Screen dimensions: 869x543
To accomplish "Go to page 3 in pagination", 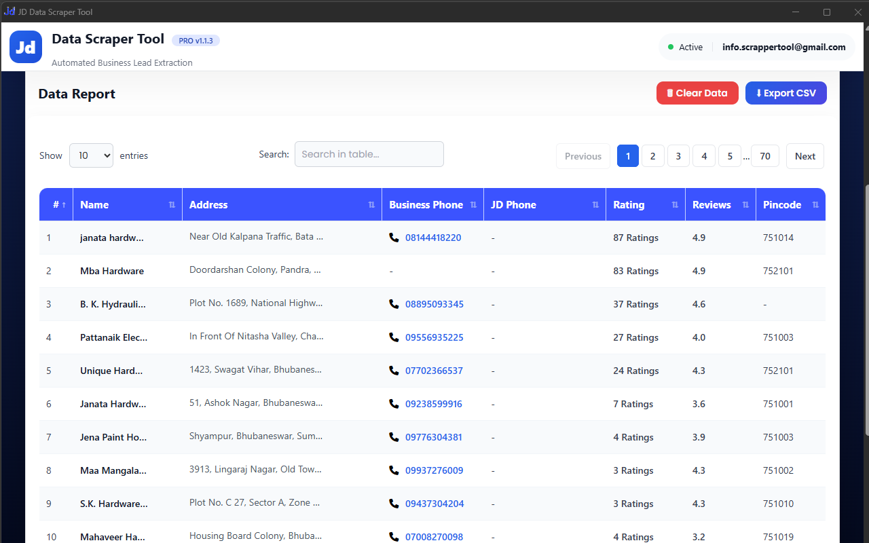I will (x=678, y=156).
